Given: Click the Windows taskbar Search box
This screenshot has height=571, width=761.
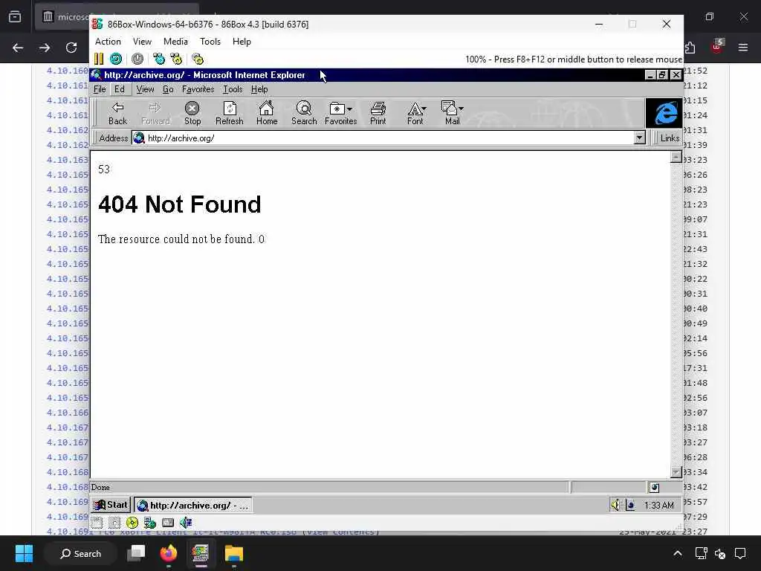Looking at the screenshot, I should coord(80,553).
